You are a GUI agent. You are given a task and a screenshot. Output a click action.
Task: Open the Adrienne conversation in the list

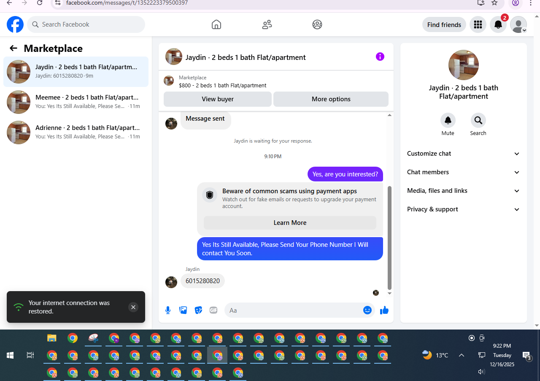76,132
